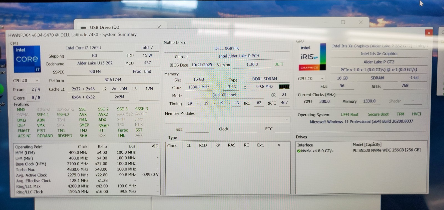The width and height of the screenshot is (444, 210).
Task: Close the HWiNFO64 System Summary window
Action: [429, 33]
